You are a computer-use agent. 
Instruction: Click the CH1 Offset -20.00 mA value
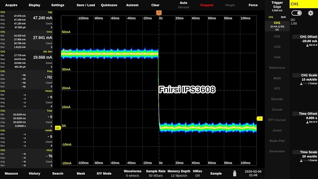click(x=309, y=41)
